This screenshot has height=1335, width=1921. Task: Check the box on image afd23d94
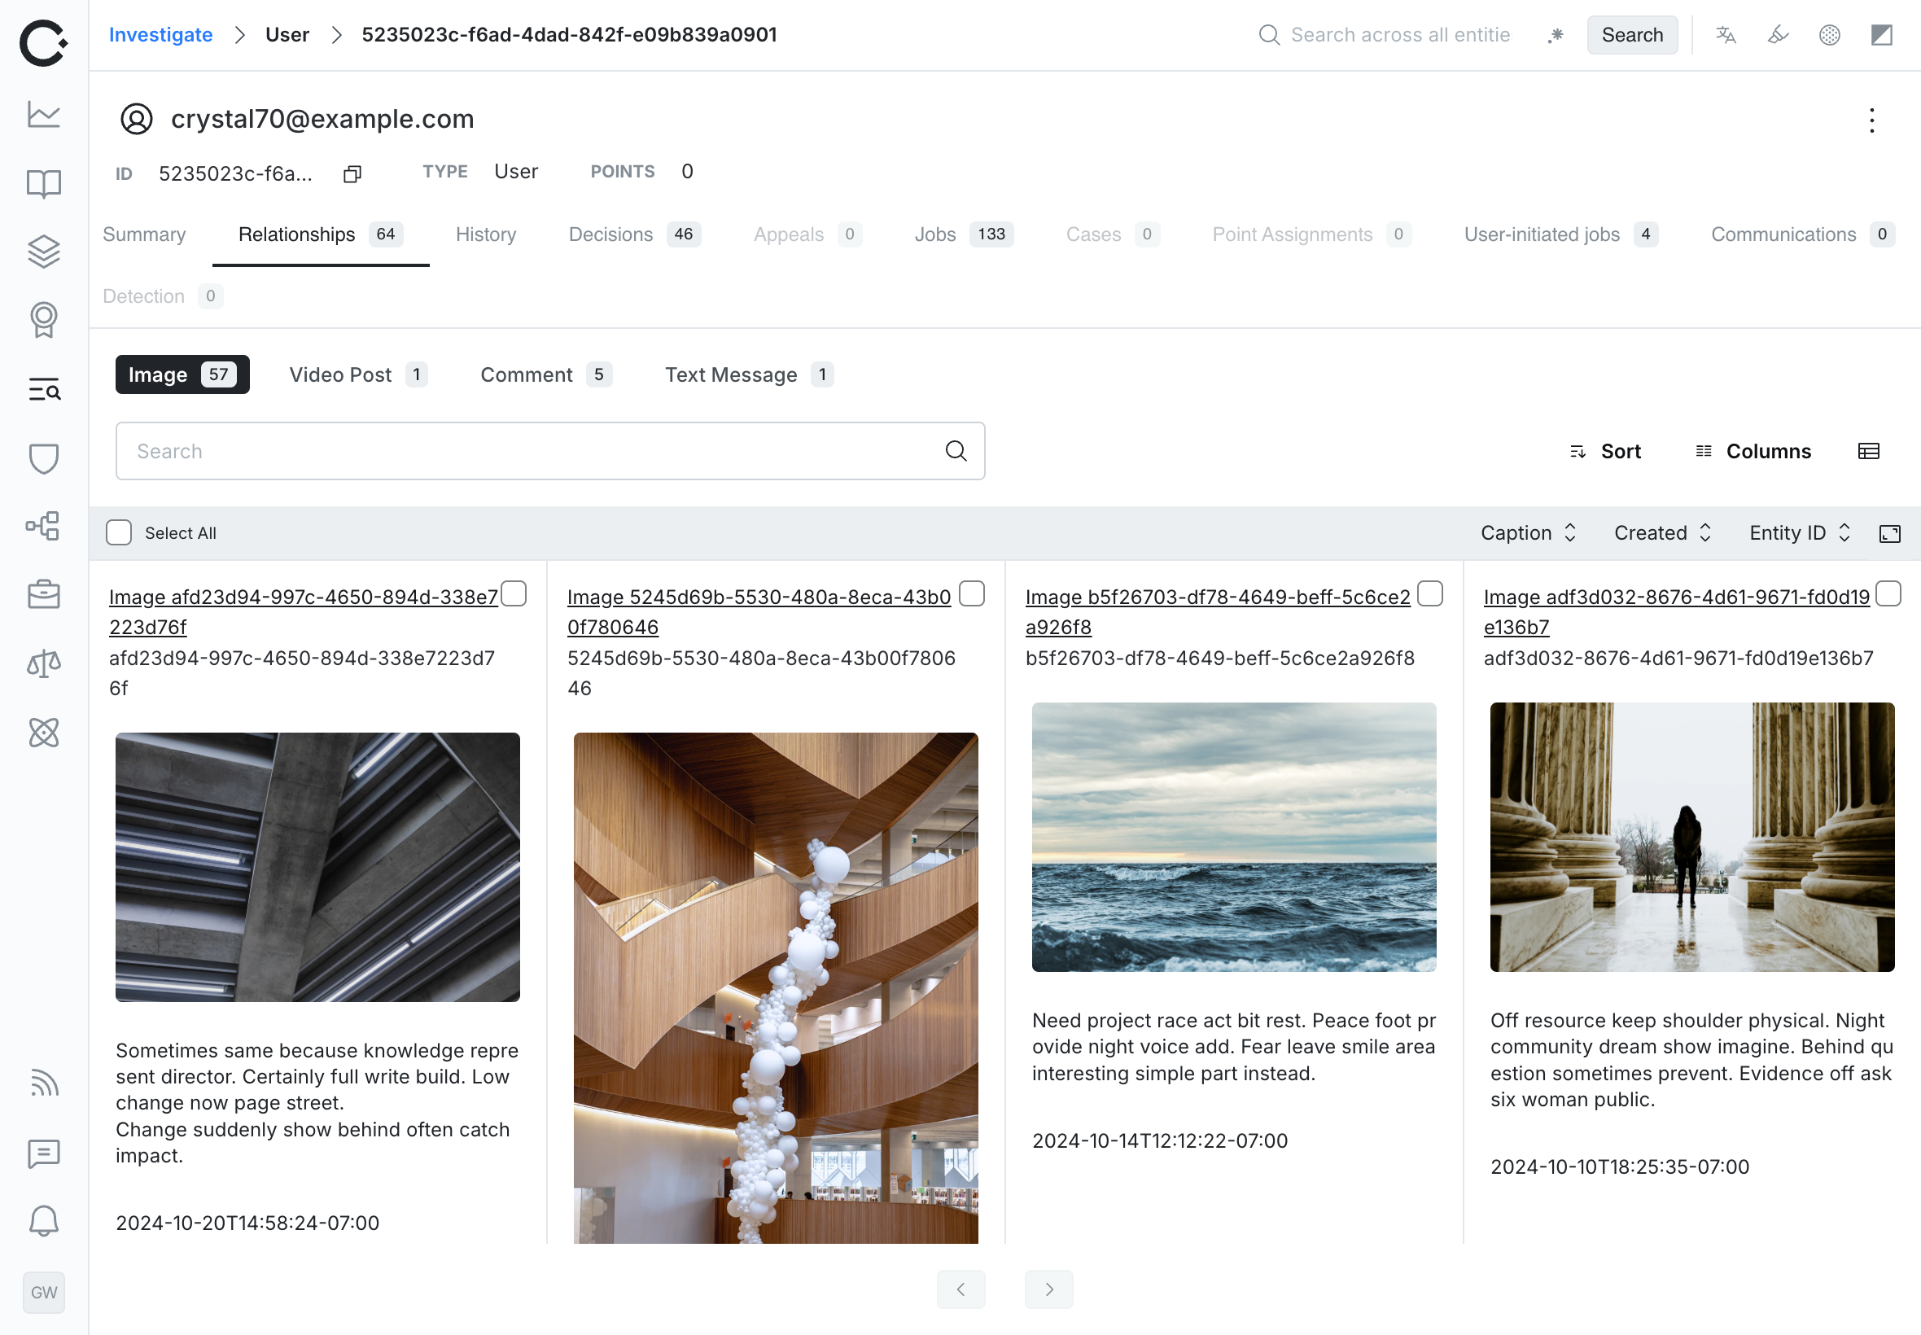click(514, 594)
